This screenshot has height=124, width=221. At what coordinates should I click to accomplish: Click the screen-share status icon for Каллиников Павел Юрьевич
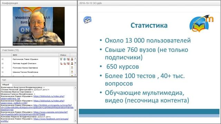68,59
